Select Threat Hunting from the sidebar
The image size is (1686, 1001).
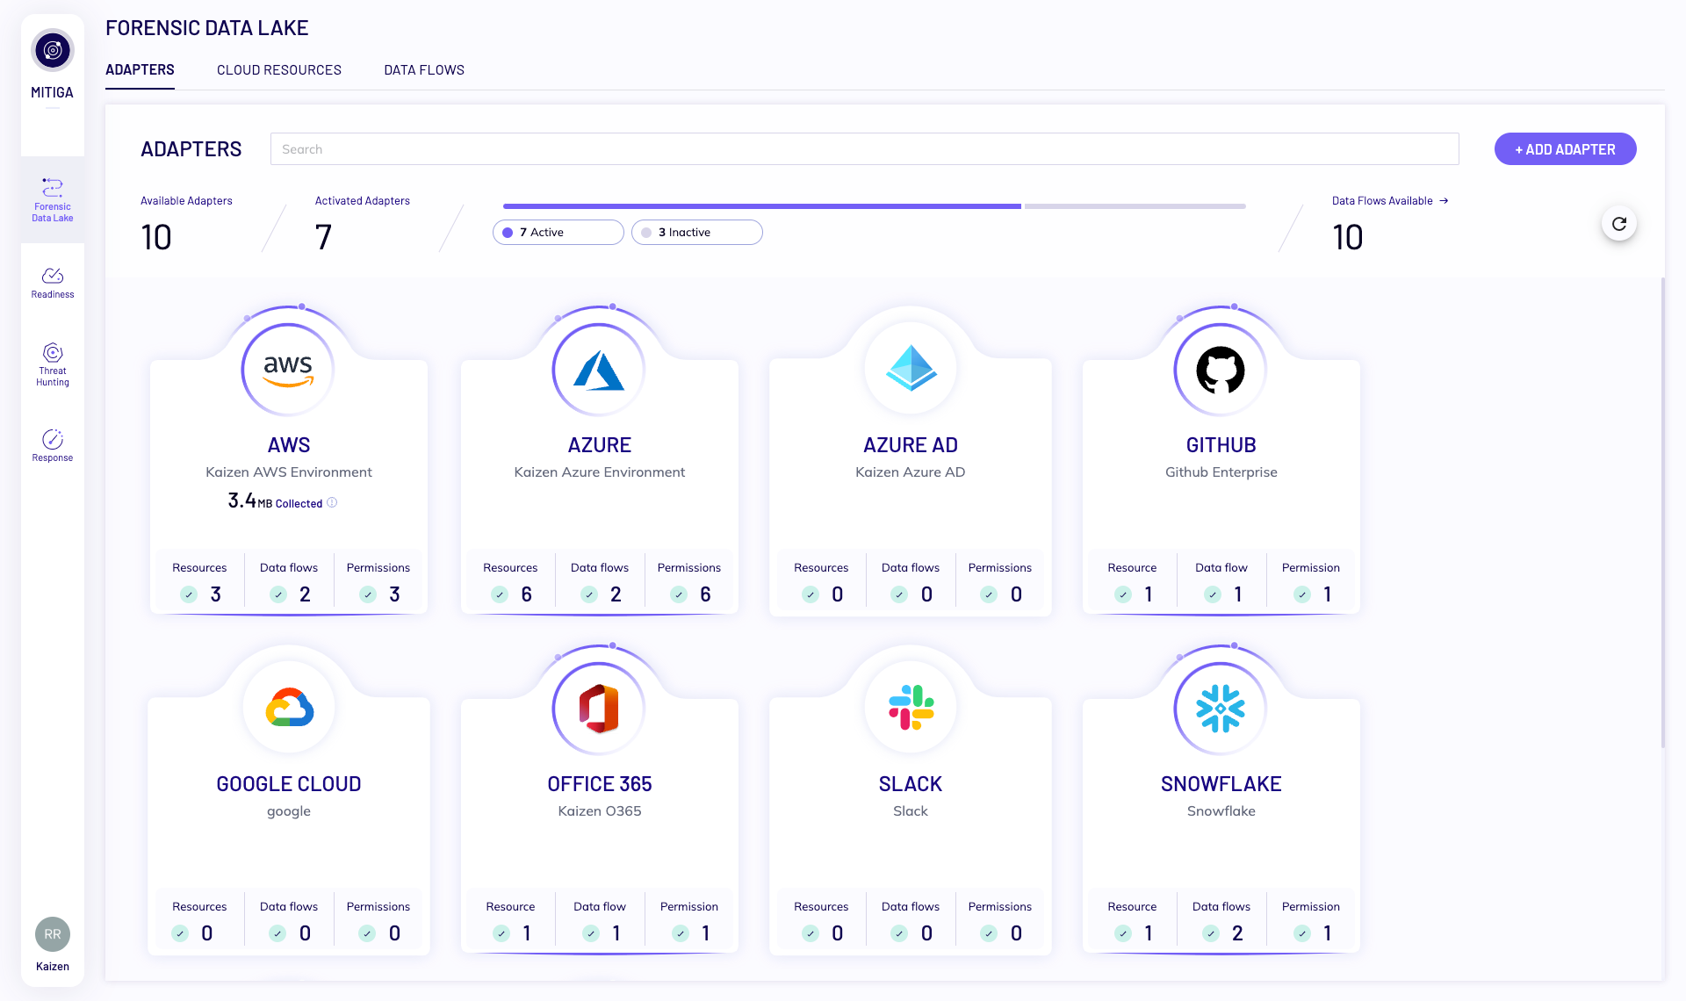[52, 363]
